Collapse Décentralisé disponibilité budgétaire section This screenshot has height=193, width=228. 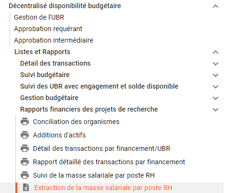pyautogui.click(x=216, y=6)
